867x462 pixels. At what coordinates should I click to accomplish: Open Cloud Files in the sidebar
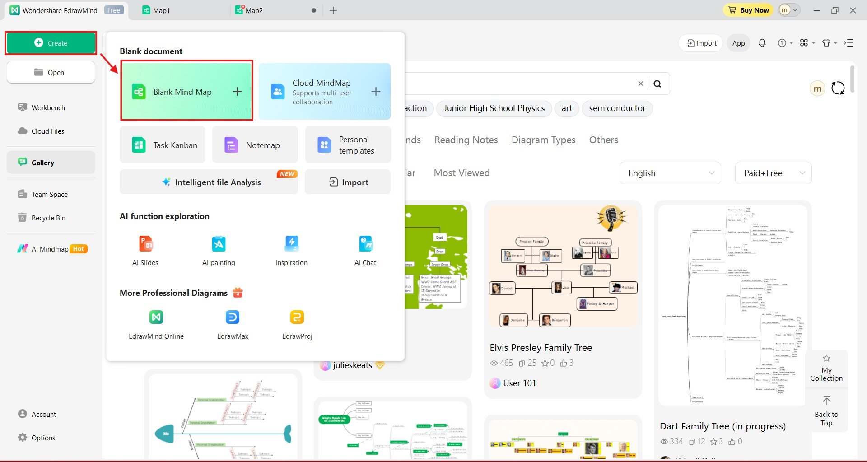point(47,131)
